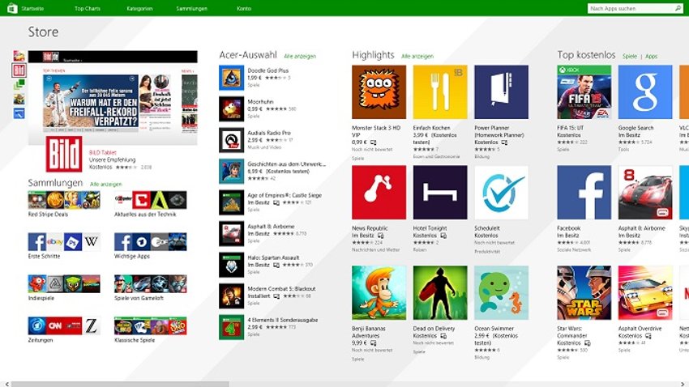The width and height of the screenshot is (689, 387).
Task: Show all Sammlungen via 'Alle anzeigen'
Action: click(x=105, y=185)
